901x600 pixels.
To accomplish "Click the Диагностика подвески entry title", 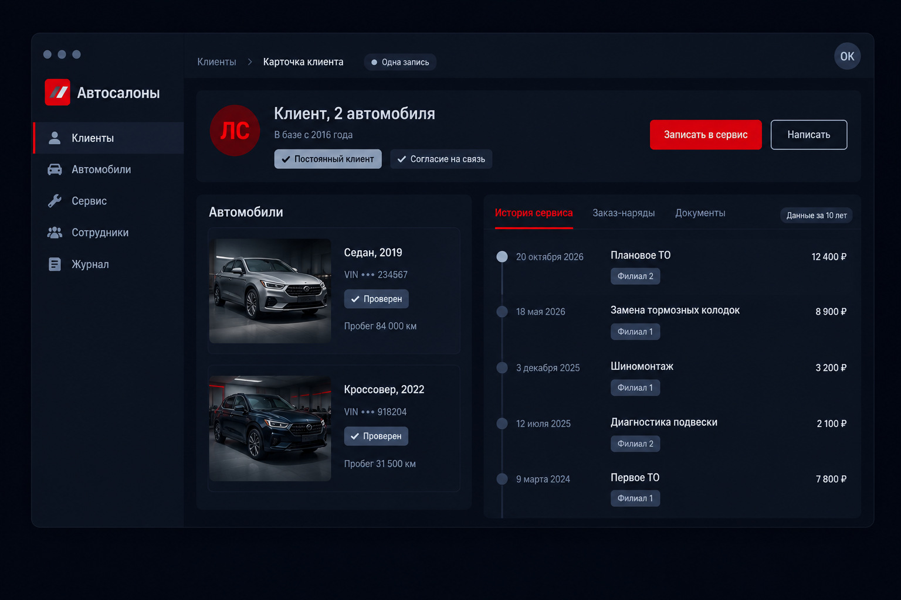I will [x=664, y=422].
